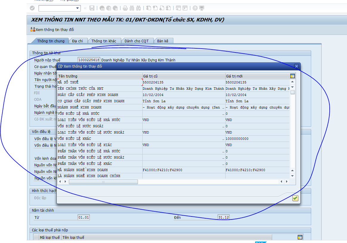Click 'MÃ NGÀNH NGHỀ KINH DOANH' row

click(173, 170)
